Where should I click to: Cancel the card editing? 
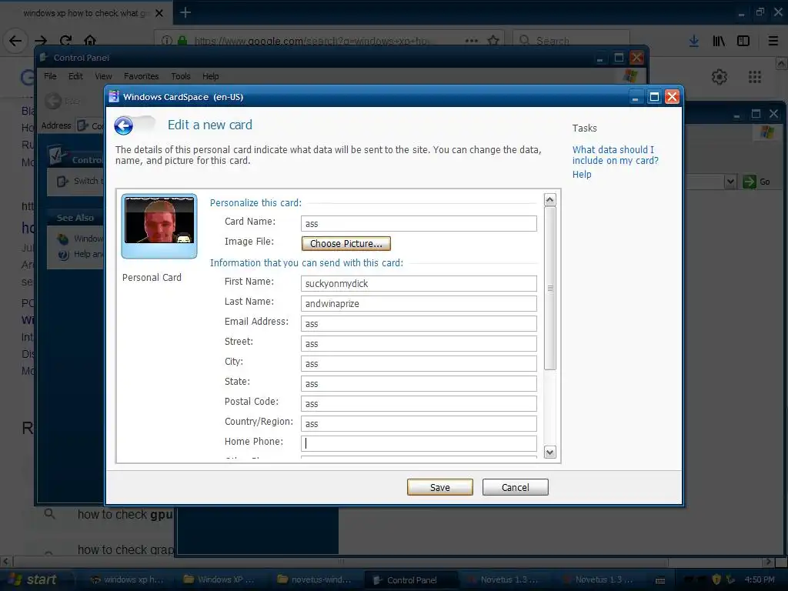tap(515, 487)
